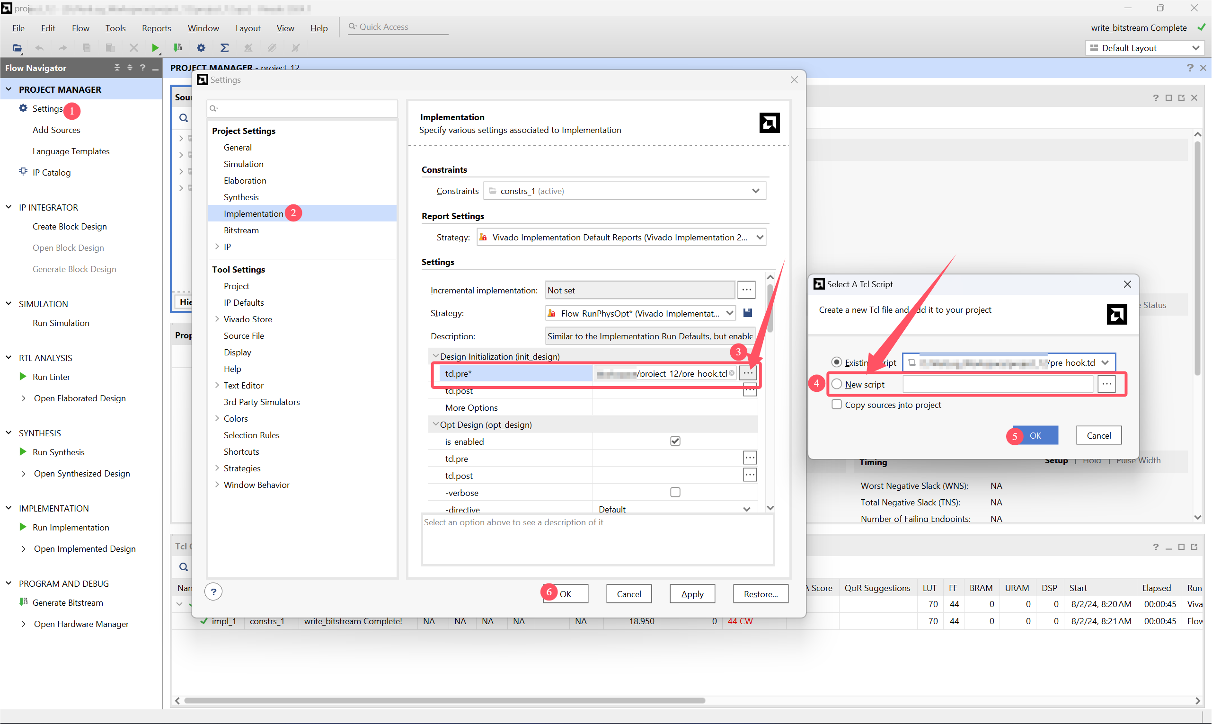The image size is (1212, 724).
Task: Open IP Catalog in Flow Navigator
Action: coord(51,173)
